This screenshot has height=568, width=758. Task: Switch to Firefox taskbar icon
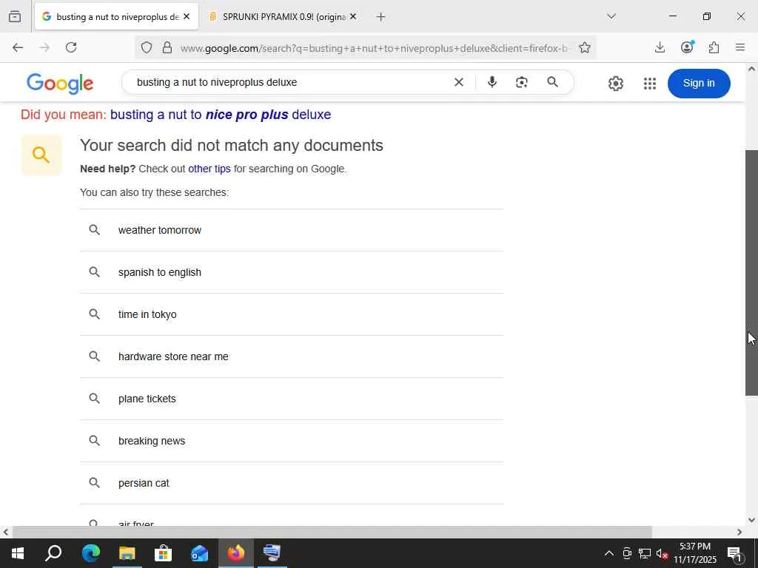click(236, 553)
